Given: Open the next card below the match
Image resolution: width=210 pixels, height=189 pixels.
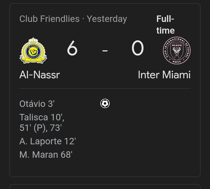Looking at the screenshot, I should [105, 186].
